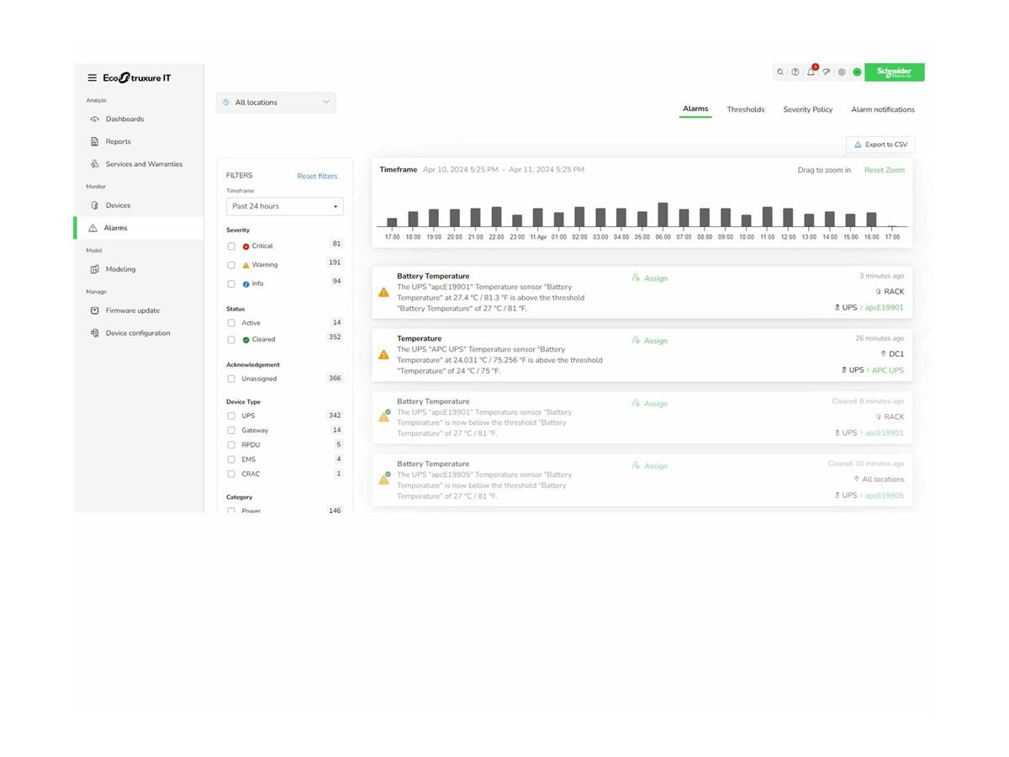Open the Modeling section
This screenshot has height=757, width=1009.
click(120, 268)
